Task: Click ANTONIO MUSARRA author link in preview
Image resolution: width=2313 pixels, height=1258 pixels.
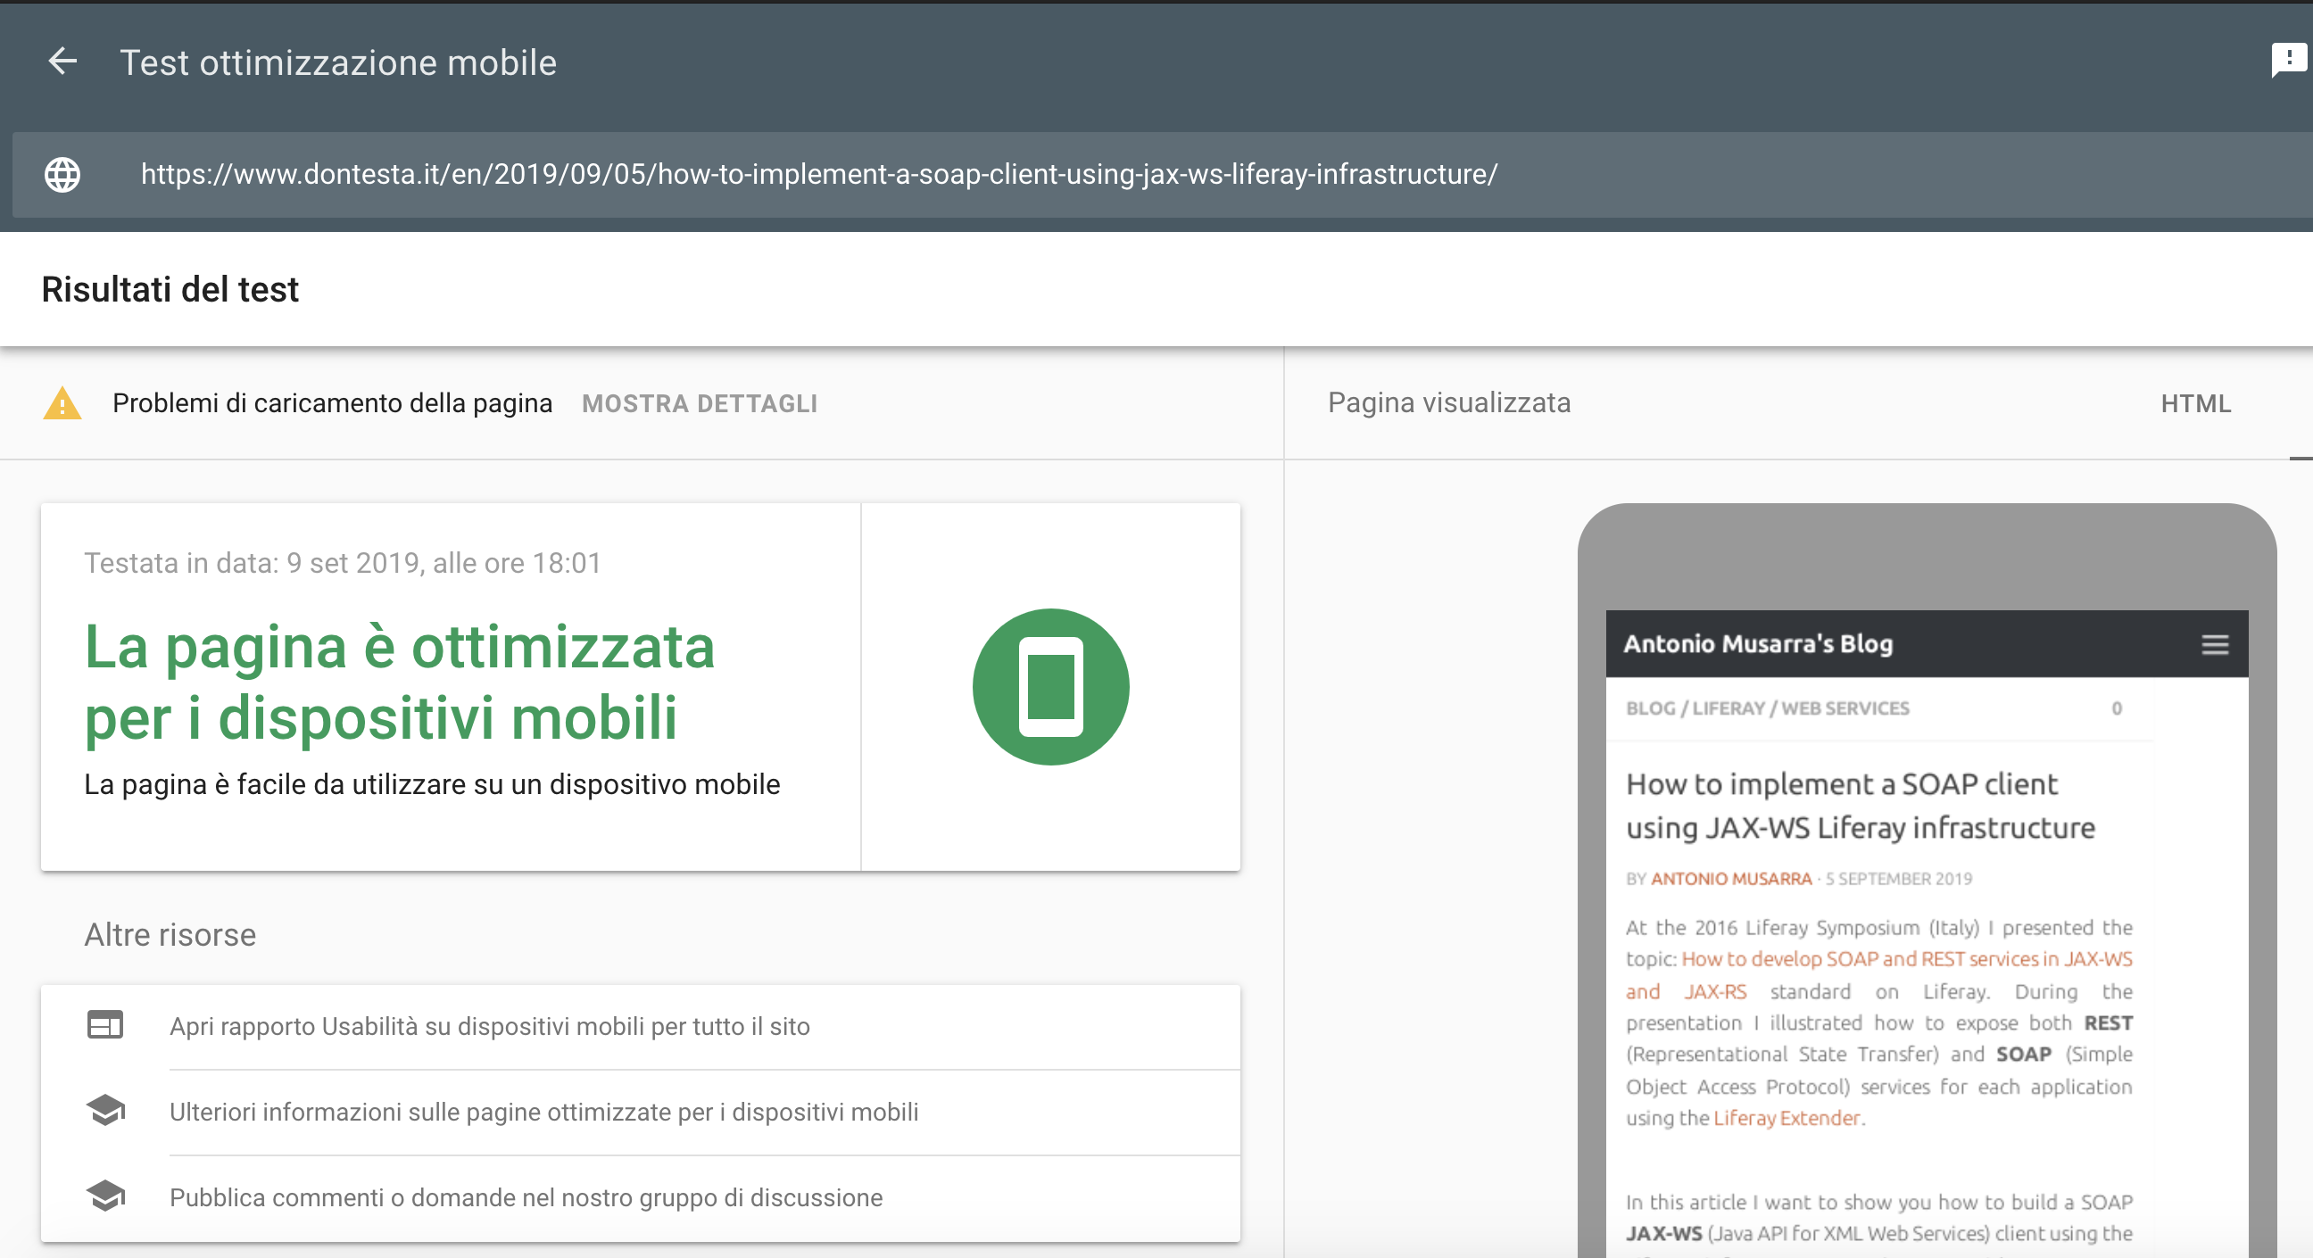Action: [1730, 879]
